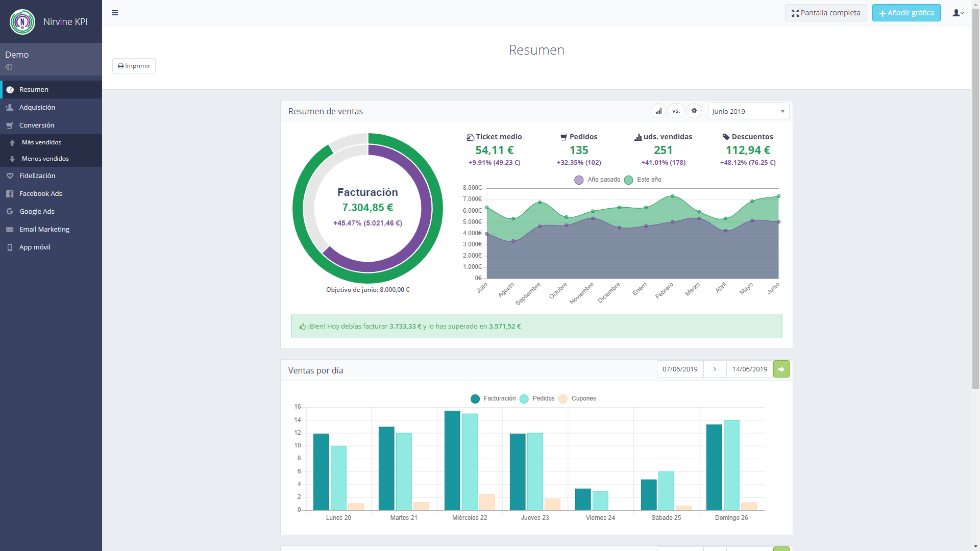Toggle the comparison vs. mode
This screenshot has height=551, width=980.
coord(676,111)
